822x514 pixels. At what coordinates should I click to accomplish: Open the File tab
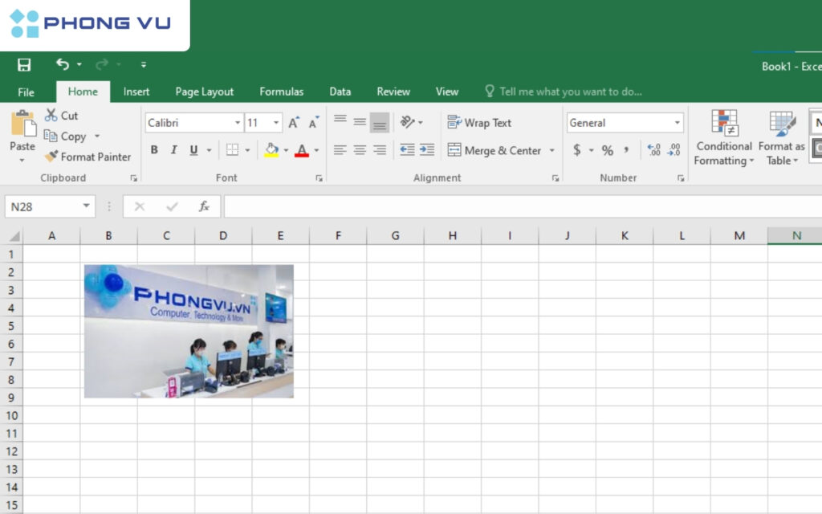pos(26,92)
